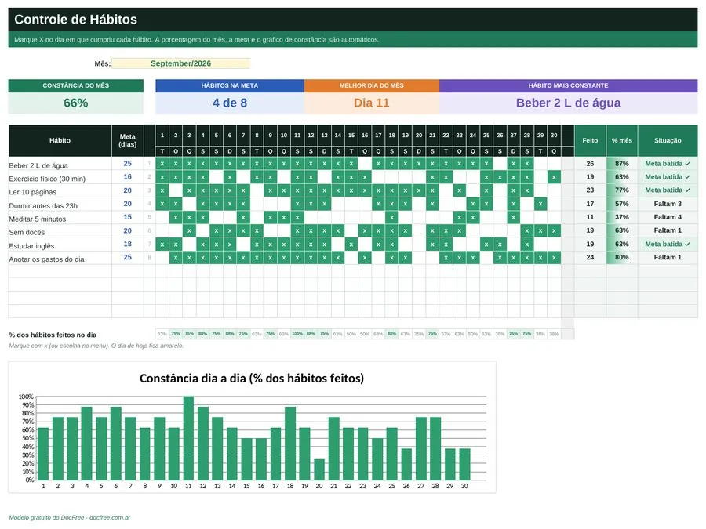The height and width of the screenshot is (529, 706).
Task: Click the day 11 column header number
Action: point(297,135)
